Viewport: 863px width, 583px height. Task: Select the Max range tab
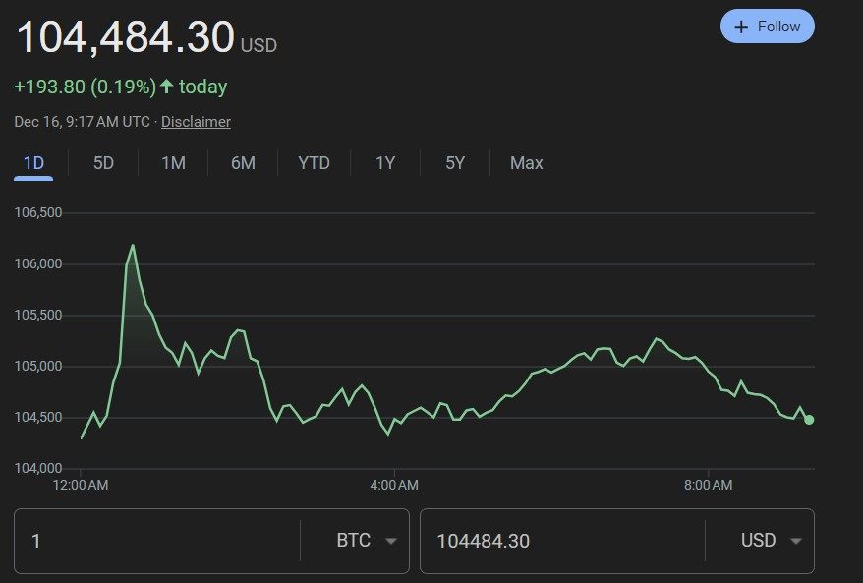click(x=526, y=163)
